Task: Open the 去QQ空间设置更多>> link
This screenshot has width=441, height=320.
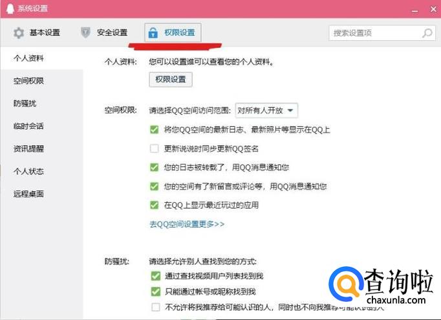Action: point(187,224)
